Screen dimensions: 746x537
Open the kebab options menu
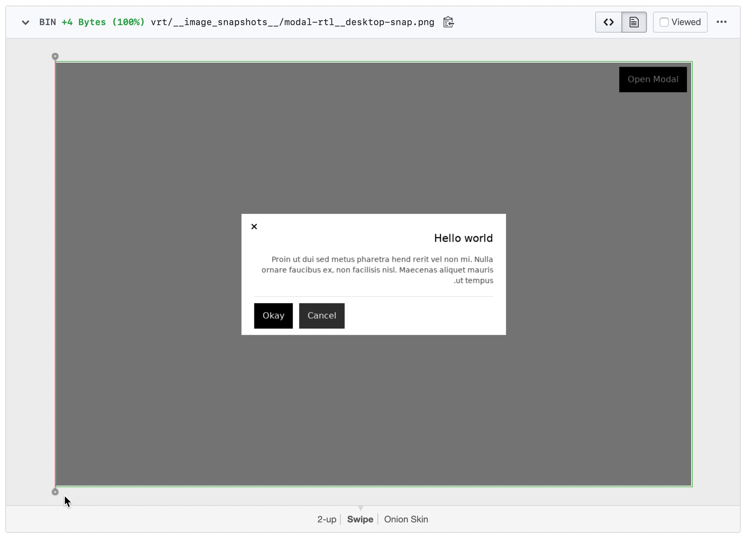coord(722,22)
